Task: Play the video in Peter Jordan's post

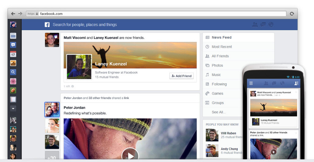Action: pos(130,156)
